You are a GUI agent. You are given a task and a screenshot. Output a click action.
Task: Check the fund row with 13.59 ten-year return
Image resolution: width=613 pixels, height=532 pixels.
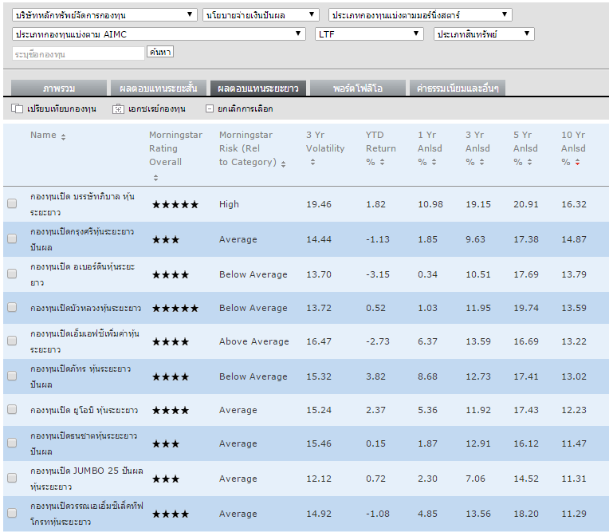coord(12,307)
